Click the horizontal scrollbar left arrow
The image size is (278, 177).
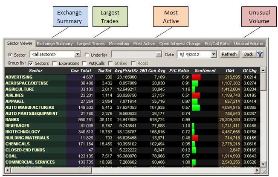click(x=8, y=171)
